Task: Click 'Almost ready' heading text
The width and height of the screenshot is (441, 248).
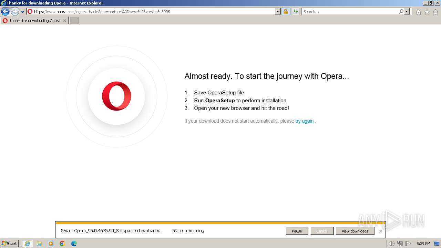Action: pyautogui.click(x=267, y=76)
